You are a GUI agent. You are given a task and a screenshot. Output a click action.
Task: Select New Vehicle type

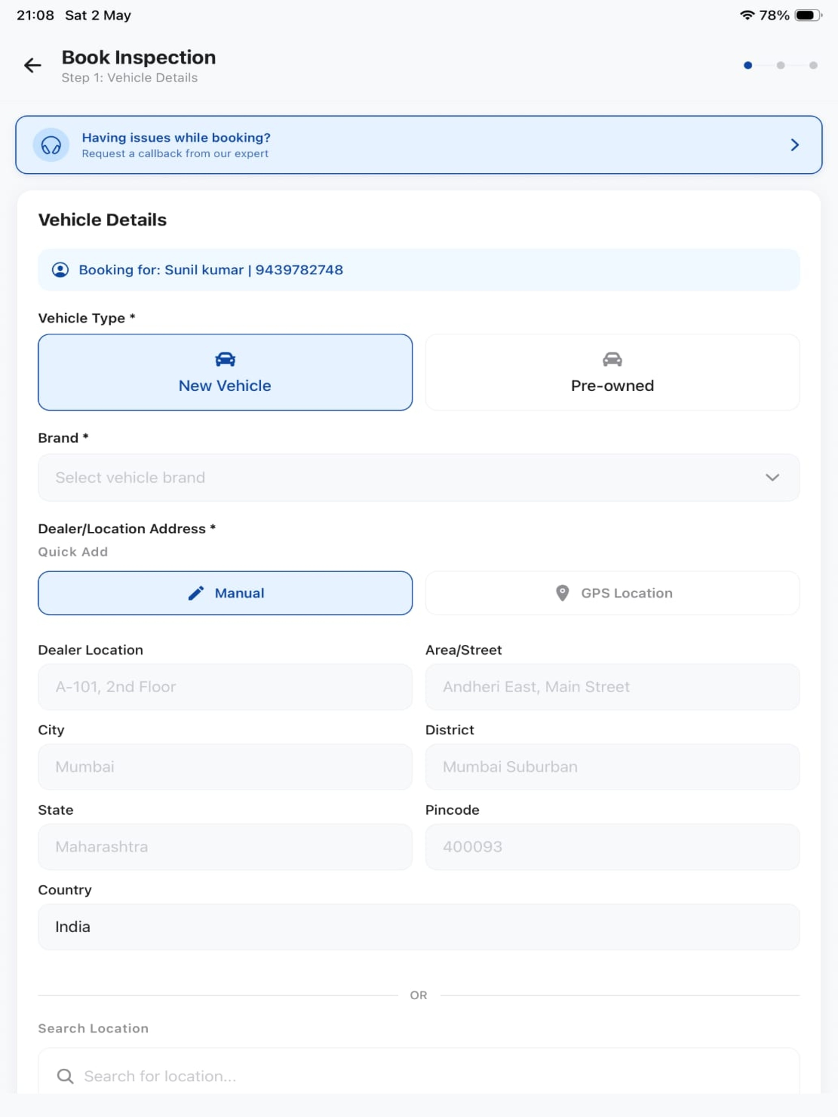(x=225, y=372)
